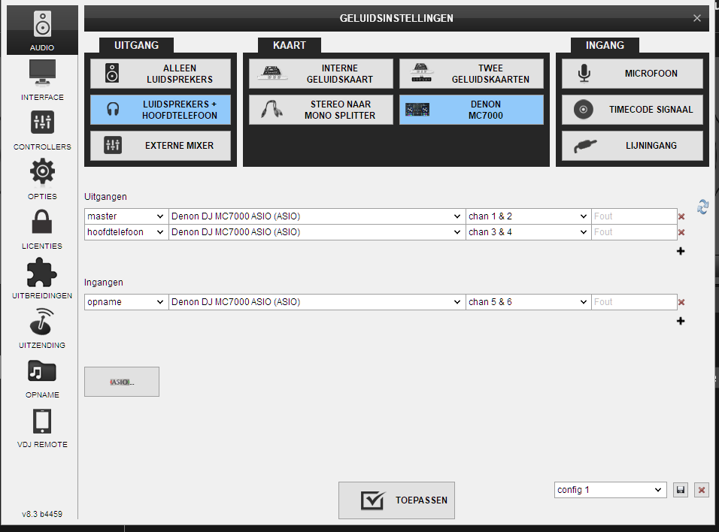719x532 pixels.
Task: Open the opname input type dropdown
Action: 126,302
